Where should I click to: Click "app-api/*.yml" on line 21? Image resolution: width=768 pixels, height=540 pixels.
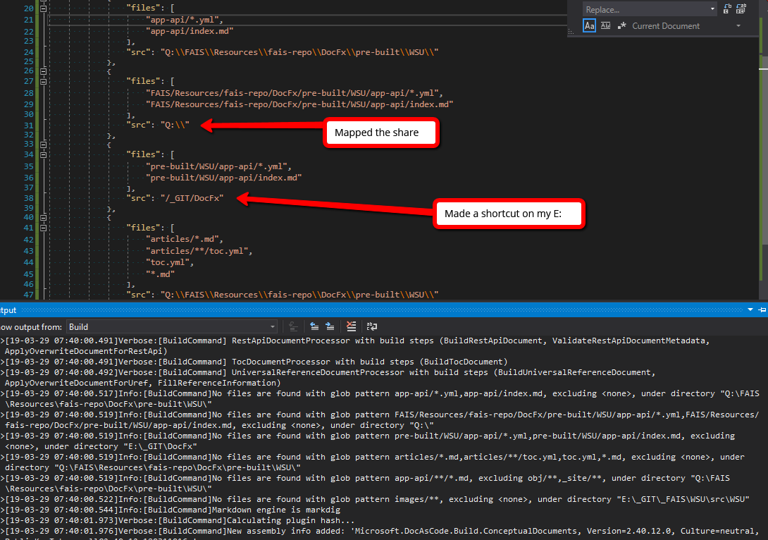[x=185, y=20]
